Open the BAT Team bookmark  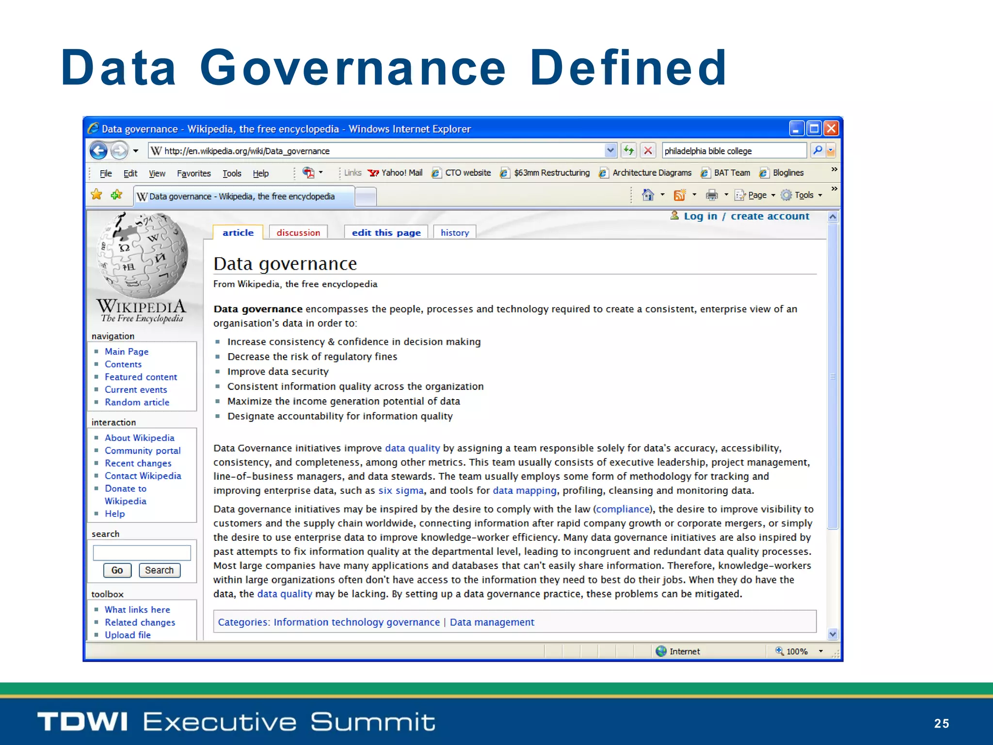tap(725, 173)
